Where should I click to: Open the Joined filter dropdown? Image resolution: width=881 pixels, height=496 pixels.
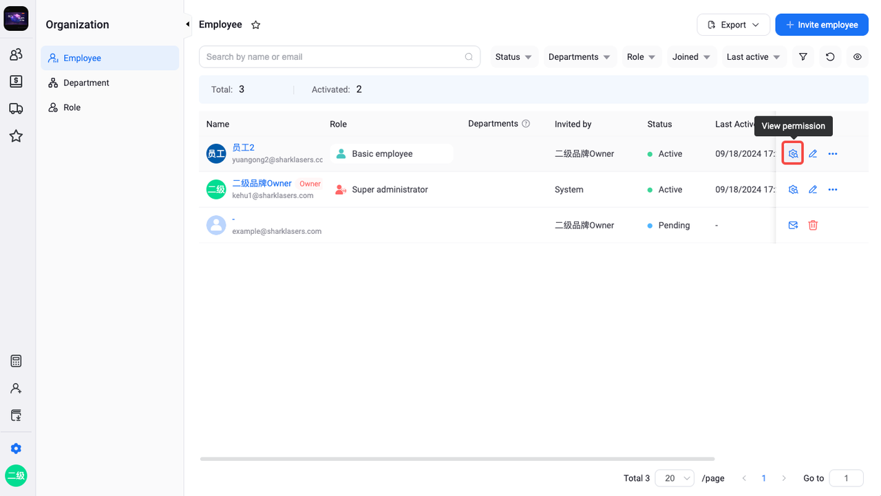692,57
